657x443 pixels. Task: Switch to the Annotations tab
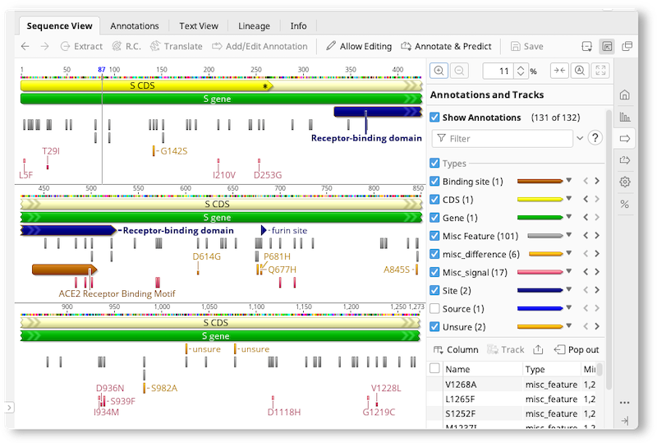click(135, 26)
